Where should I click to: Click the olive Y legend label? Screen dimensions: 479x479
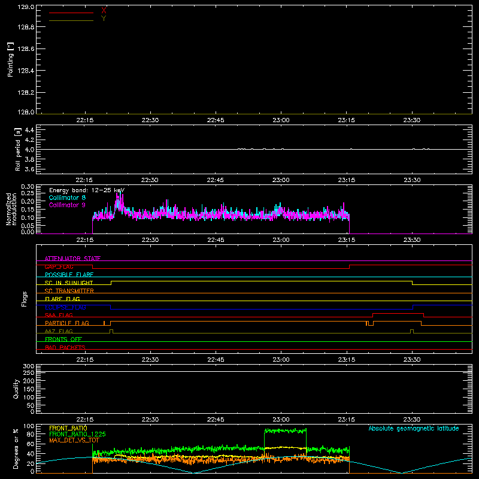pyautogui.click(x=104, y=19)
